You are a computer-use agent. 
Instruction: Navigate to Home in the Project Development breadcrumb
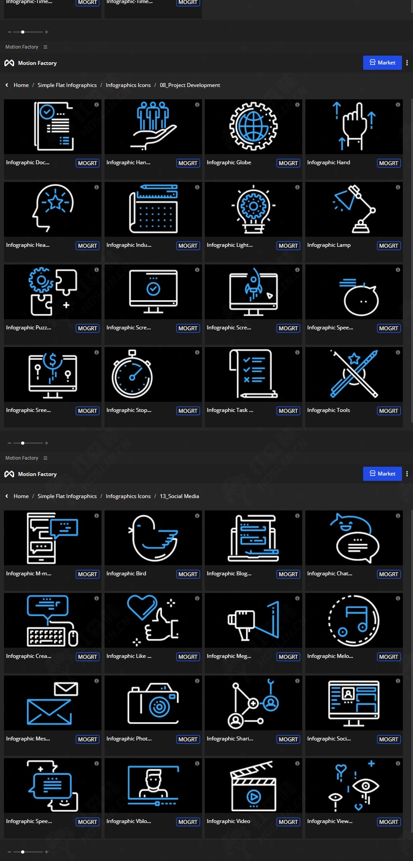click(21, 85)
